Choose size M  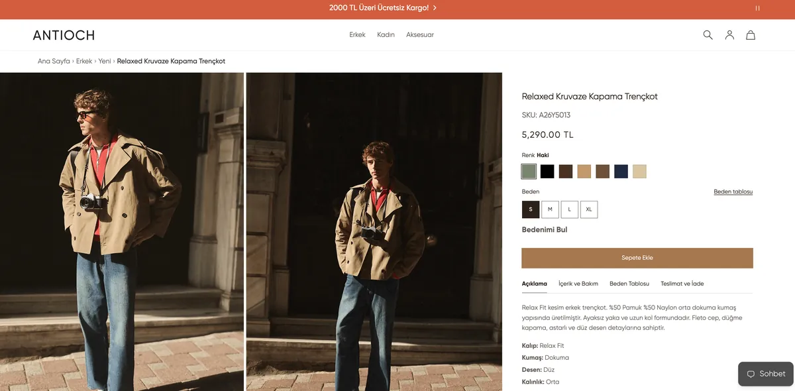[550, 209]
